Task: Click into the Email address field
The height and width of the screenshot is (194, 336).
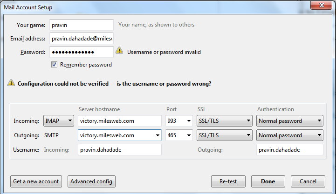Action: (x=82, y=39)
